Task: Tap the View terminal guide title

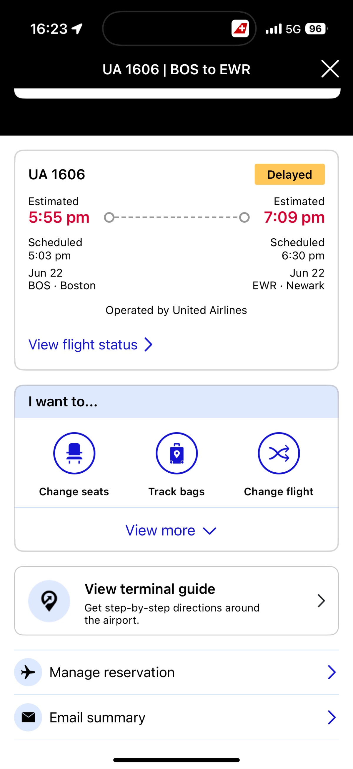Action: 150,589
